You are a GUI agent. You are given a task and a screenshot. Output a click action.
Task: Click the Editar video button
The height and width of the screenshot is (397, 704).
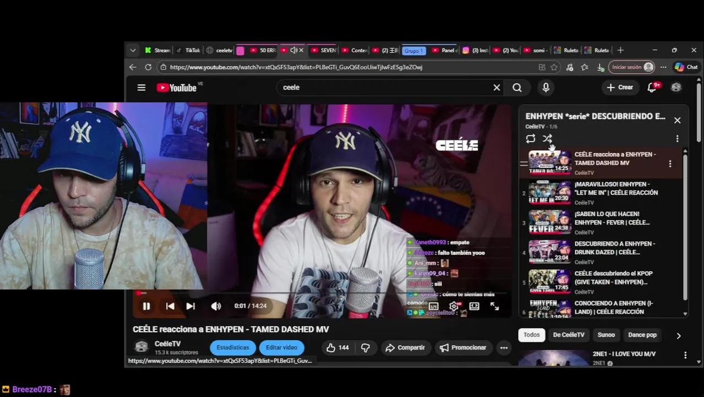(x=281, y=347)
